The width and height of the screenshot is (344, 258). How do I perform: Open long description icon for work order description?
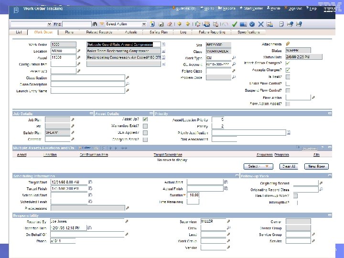tap(163, 44)
